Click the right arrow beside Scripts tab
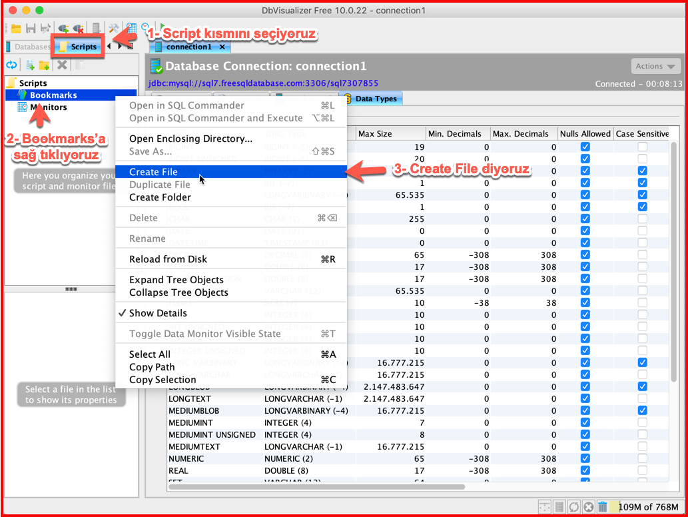This screenshot has height=517, width=688. point(120,46)
